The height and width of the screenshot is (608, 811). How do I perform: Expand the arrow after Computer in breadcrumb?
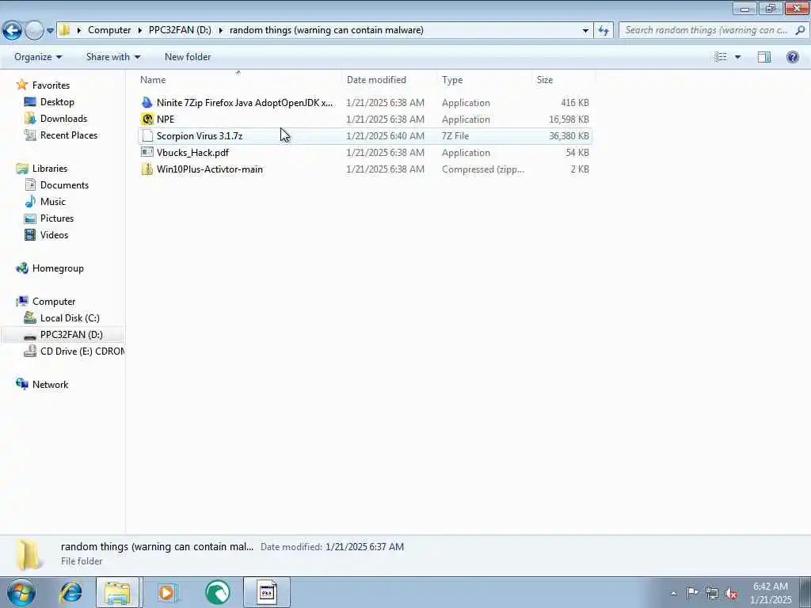coord(139,31)
